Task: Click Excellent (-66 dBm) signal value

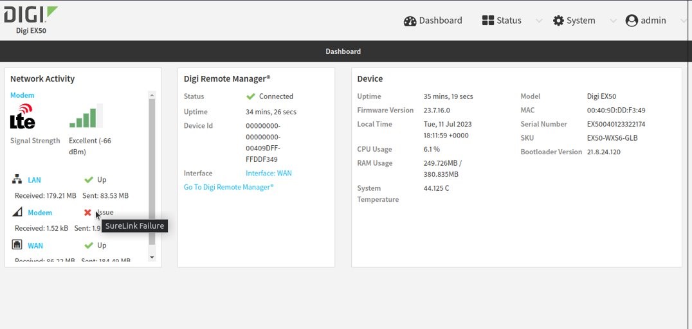Action: click(x=90, y=146)
